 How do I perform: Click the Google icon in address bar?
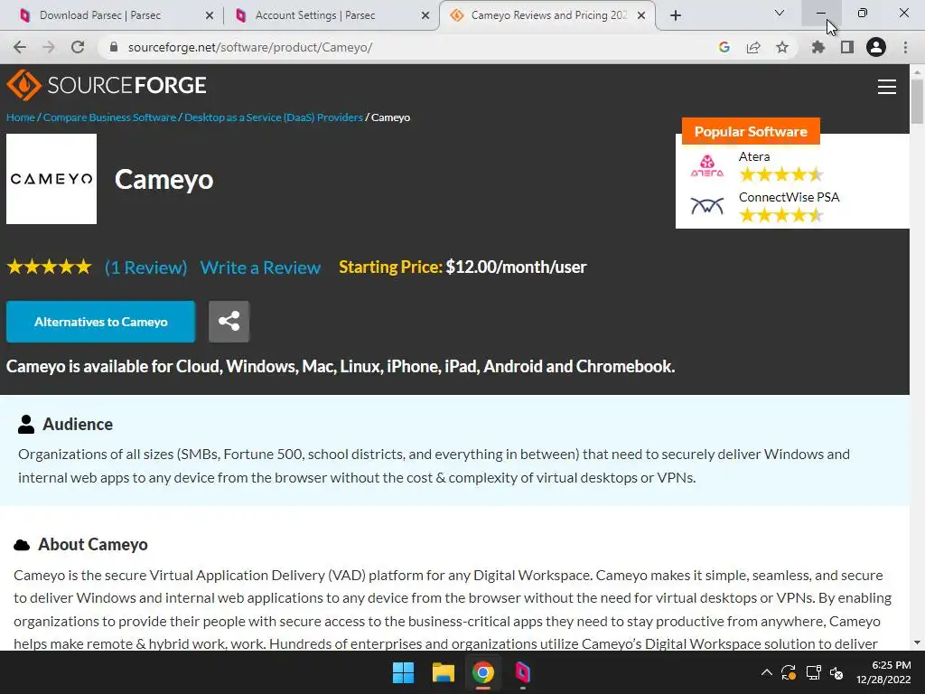pyautogui.click(x=724, y=47)
